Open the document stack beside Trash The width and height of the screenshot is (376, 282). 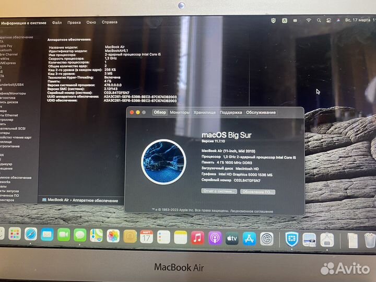click(352, 241)
